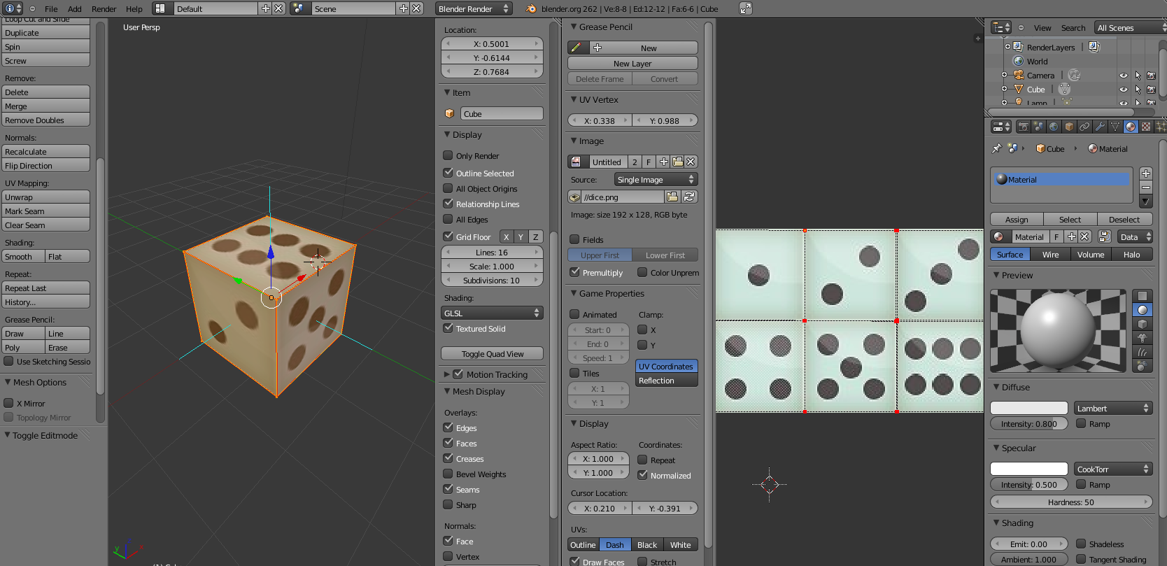Open the Render menu in top bar
This screenshot has height=566, width=1167.
tap(104, 9)
